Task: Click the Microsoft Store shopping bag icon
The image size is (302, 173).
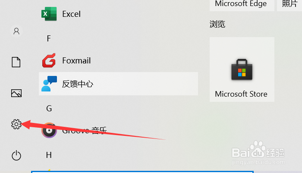Action: [242, 69]
